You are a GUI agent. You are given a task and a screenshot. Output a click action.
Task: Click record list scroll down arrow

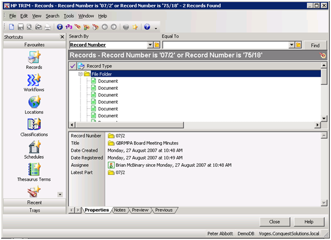coord(324,119)
